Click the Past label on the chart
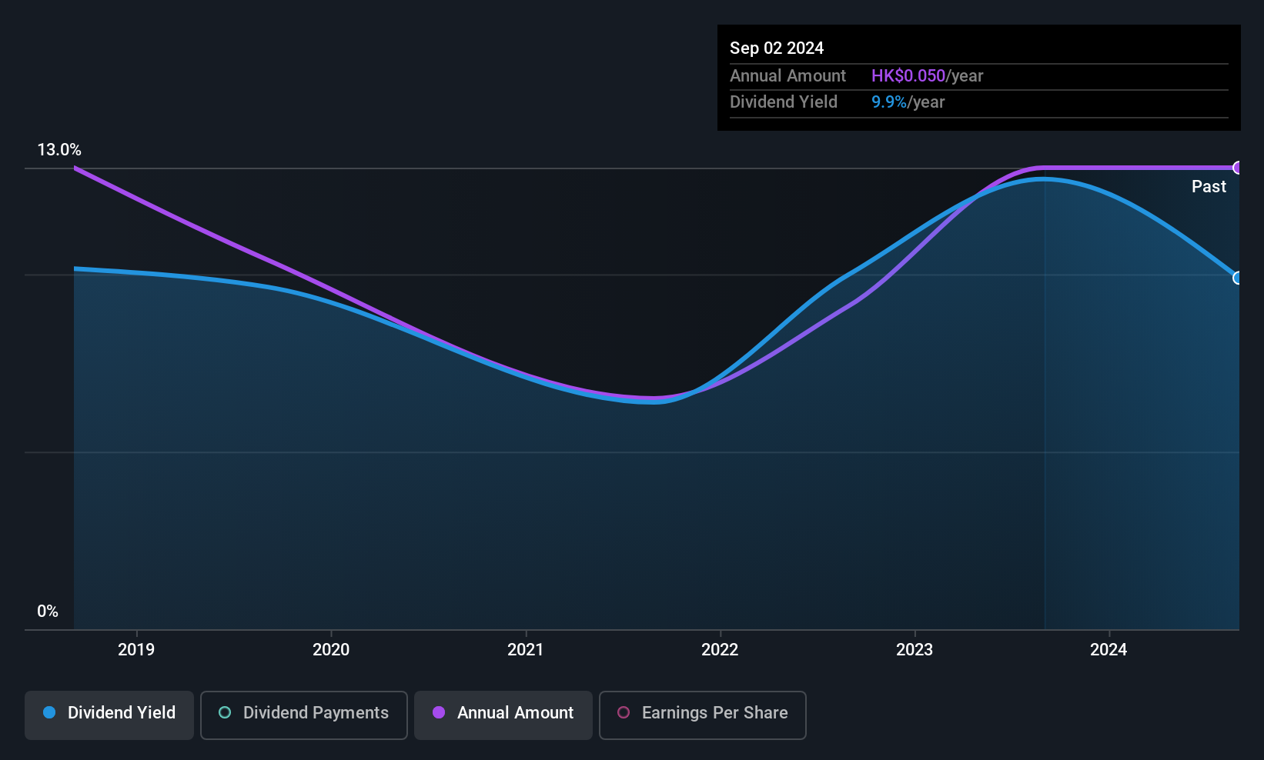Screen dimensions: 1264x760 pos(1209,186)
